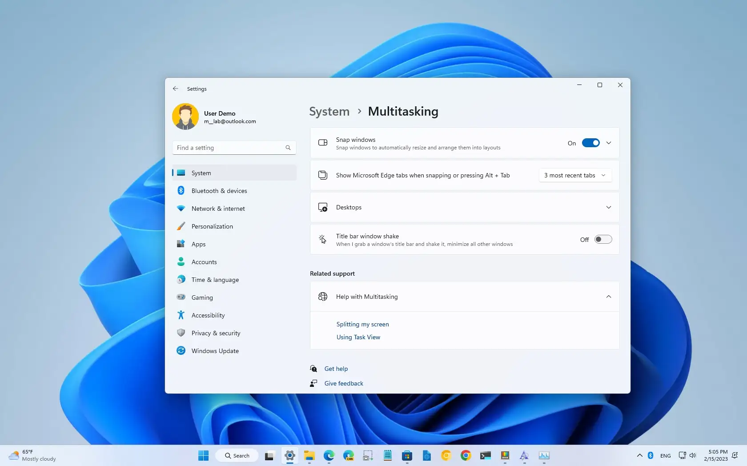Click the back arrow in Settings

coord(176,88)
